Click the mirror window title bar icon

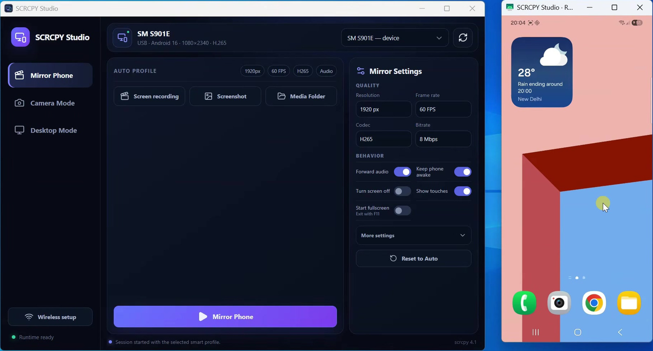click(510, 7)
